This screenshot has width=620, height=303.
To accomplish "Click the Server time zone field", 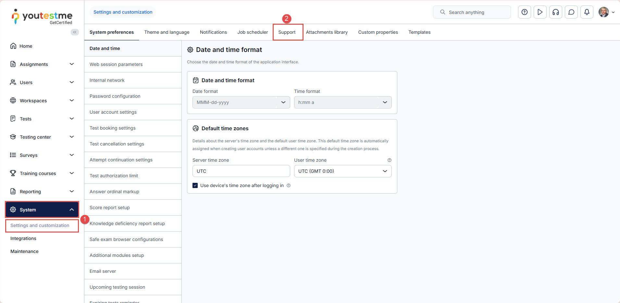I will pyautogui.click(x=241, y=171).
